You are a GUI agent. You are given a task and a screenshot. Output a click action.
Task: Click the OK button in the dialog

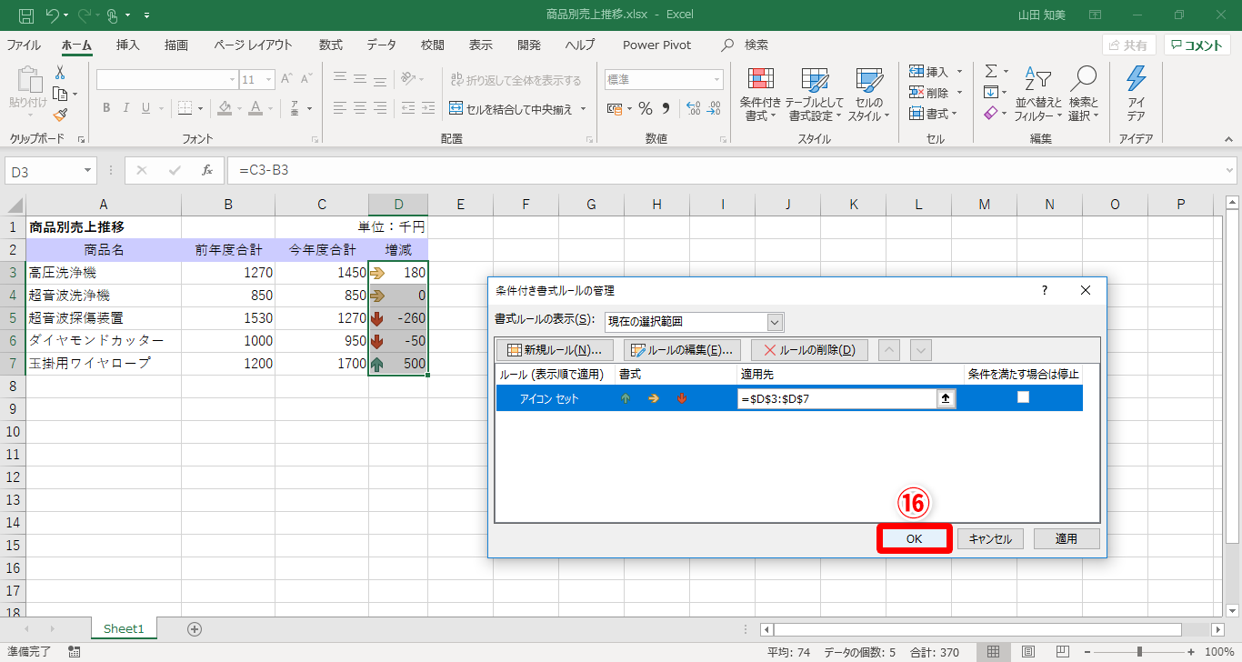[x=915, y=539]
